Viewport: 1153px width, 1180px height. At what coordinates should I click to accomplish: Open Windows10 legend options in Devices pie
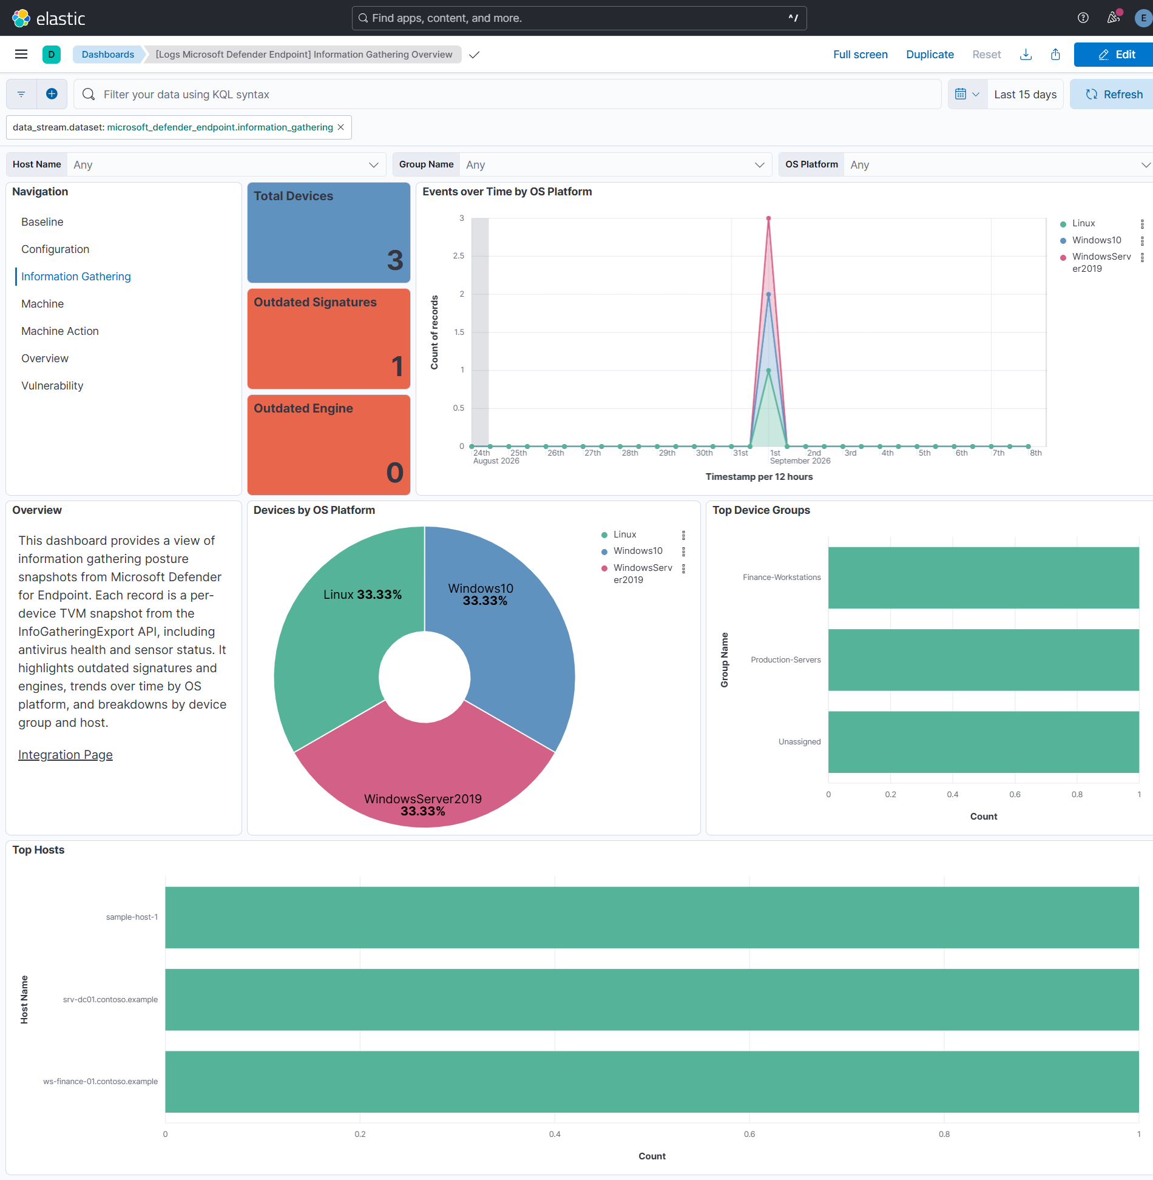pos(683,551)
